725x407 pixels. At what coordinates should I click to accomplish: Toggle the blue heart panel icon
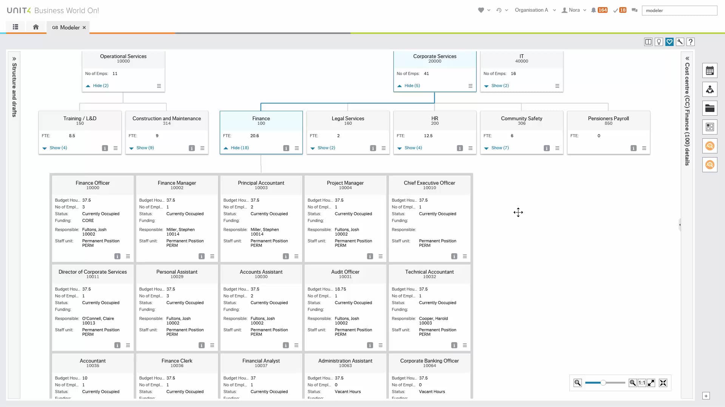(669, 42)
